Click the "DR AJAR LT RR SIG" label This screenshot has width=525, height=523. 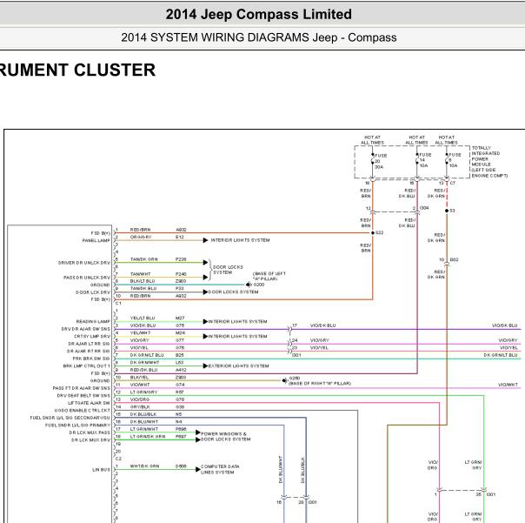coord(89,344)
